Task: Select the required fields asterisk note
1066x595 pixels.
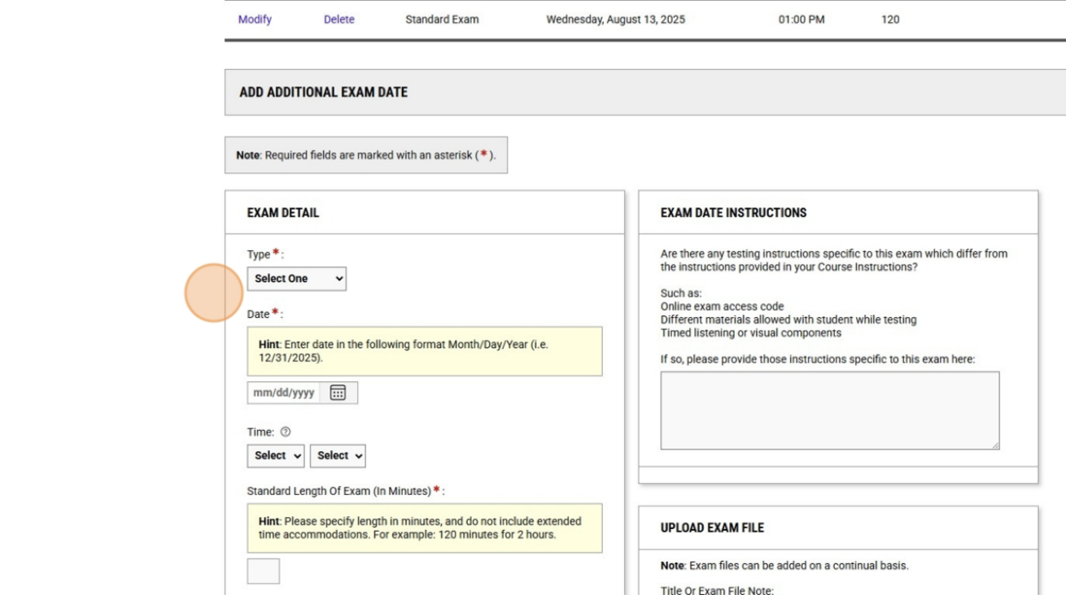Action: (366, 155)
